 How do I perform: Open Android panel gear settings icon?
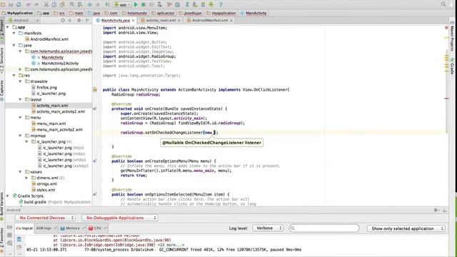point(436,210)
